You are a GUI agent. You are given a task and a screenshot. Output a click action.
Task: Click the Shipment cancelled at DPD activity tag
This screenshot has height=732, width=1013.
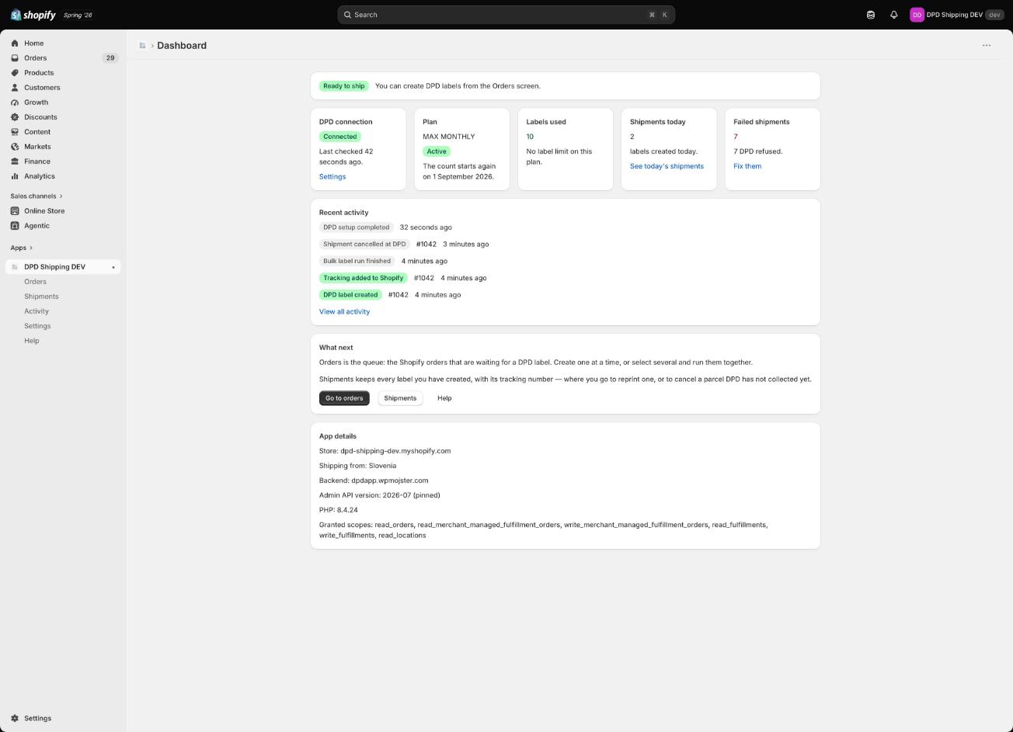(x=364, y=245)
